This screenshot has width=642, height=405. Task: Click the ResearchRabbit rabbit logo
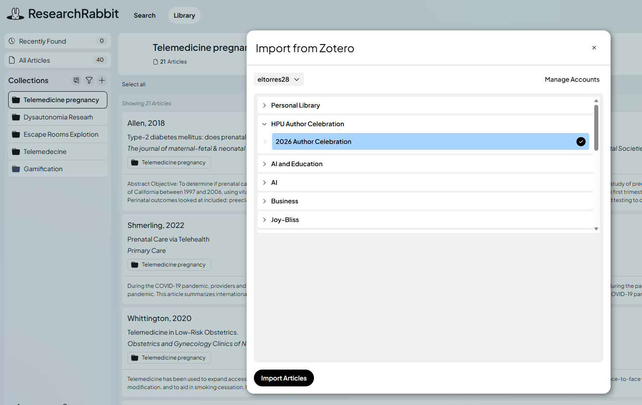coord(15,14)
